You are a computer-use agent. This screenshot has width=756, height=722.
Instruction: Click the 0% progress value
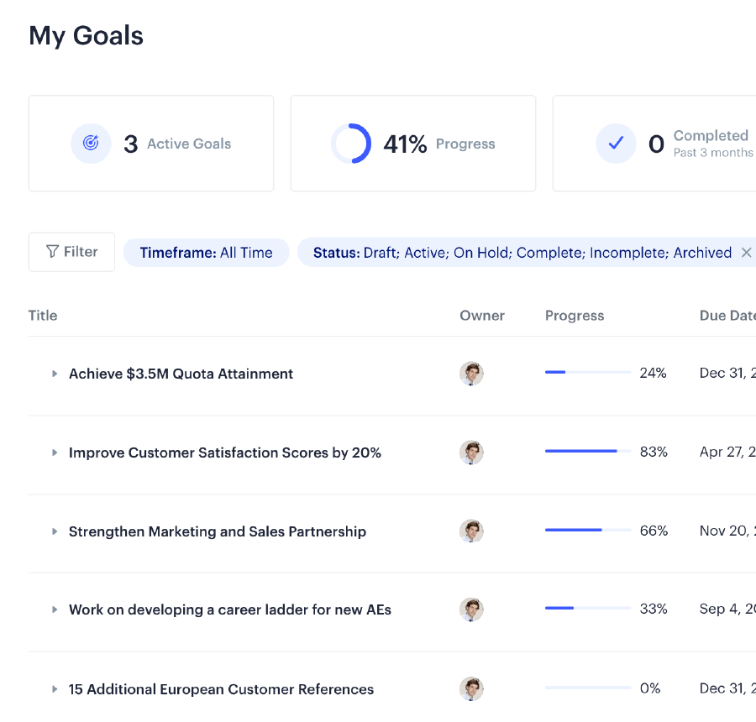[650, 688]
